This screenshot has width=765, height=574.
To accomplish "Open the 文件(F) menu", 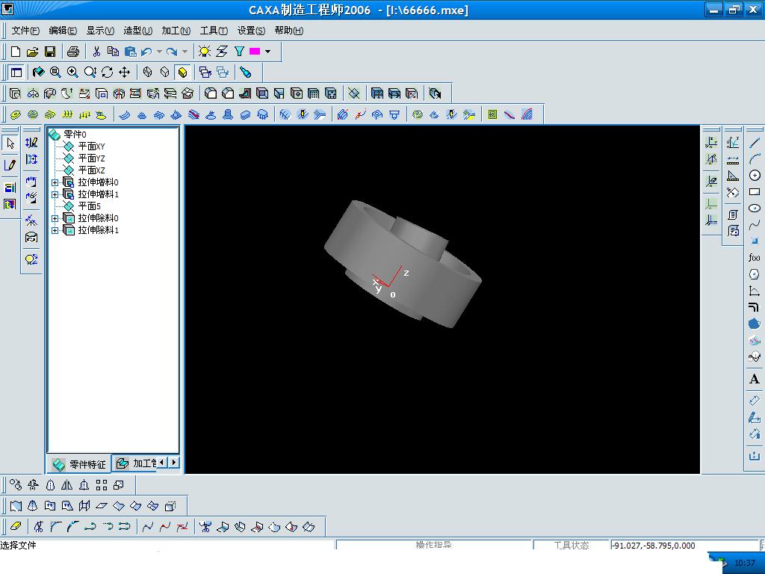I will [x=25, y=30].
